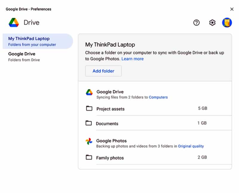Click the Original quality link
Screen dimensions: 239x193
pyautogui.click(x=191, y=146)
